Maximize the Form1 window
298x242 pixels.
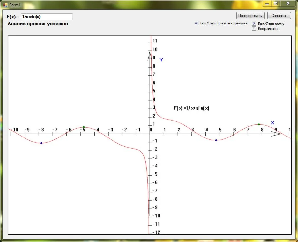click(x=276, y=3)
